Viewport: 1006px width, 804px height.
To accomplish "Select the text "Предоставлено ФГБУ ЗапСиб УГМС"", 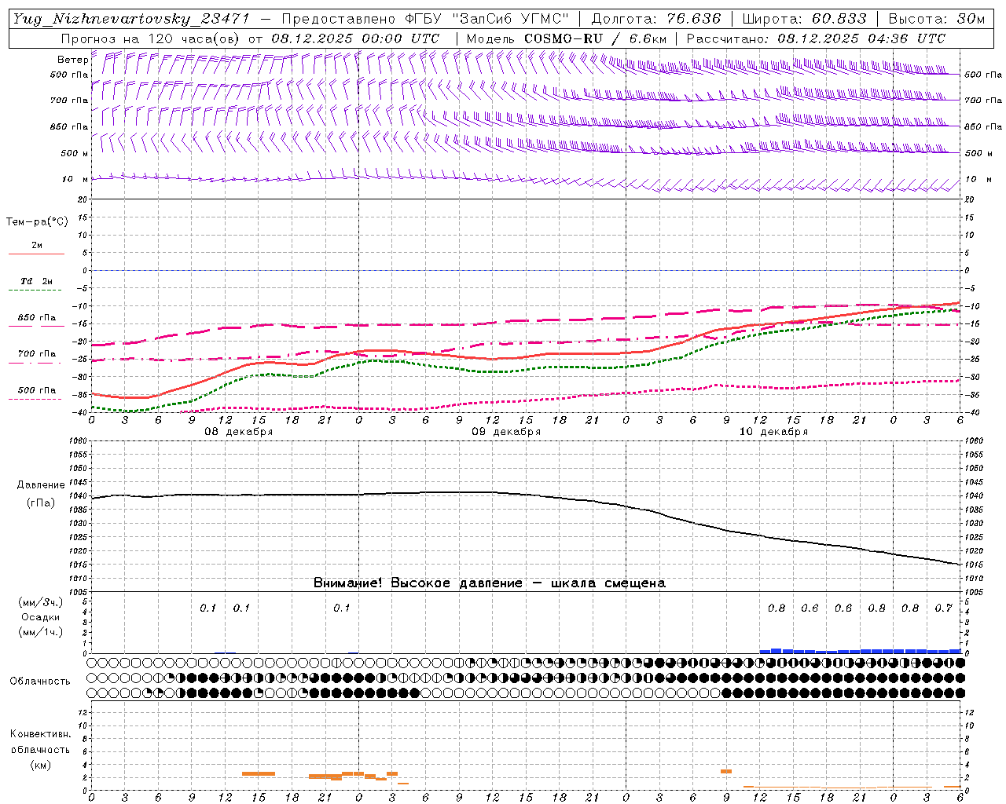I will [425, 19].
